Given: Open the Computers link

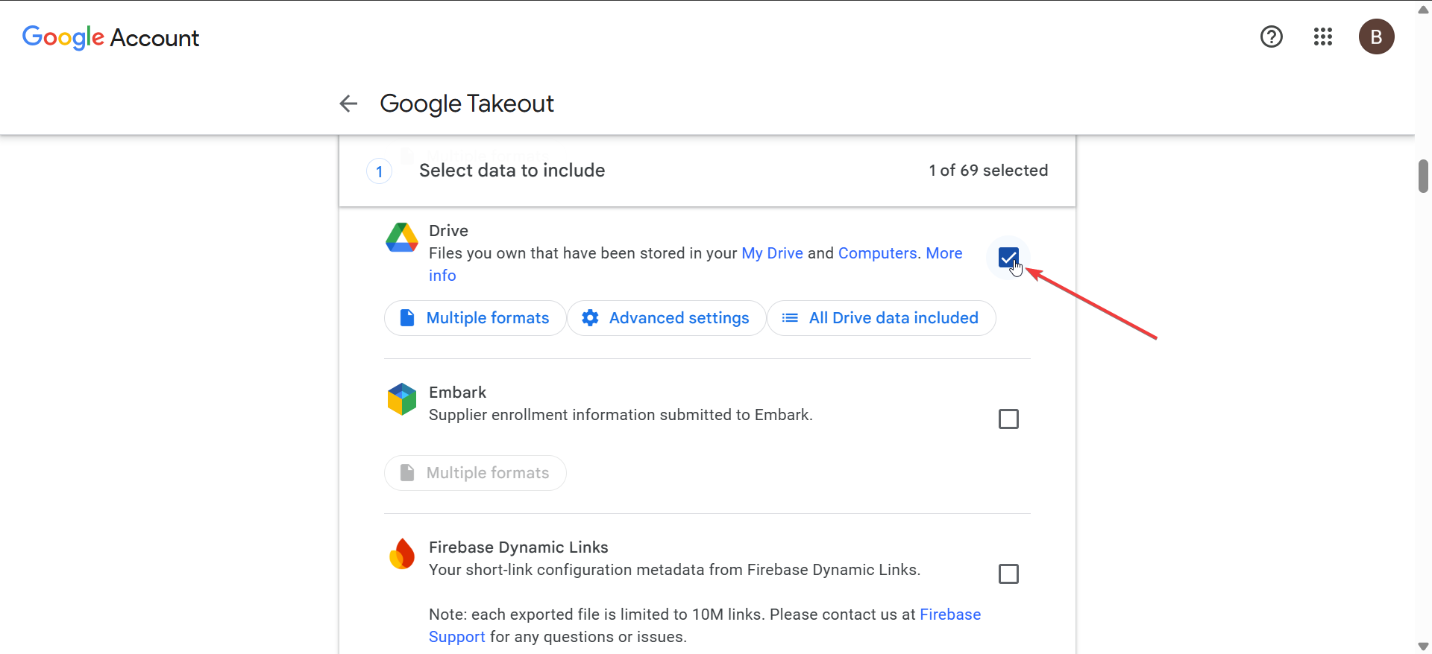Looking at the screenshot, I should pos(877,253).
